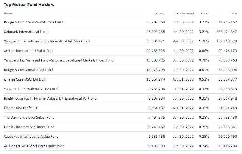Click Brighthouse Fds Tr I-Harris-Oakmark International Portfolio
This screenshot has height=154, width=242.
50,98
